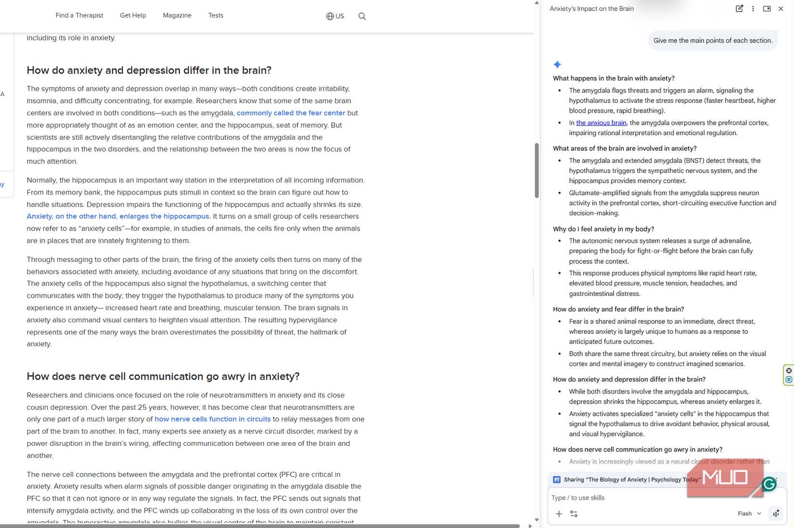Screen dimensions: 794x528
Task: Click the globe US region selector
Action: pos(335,16)
